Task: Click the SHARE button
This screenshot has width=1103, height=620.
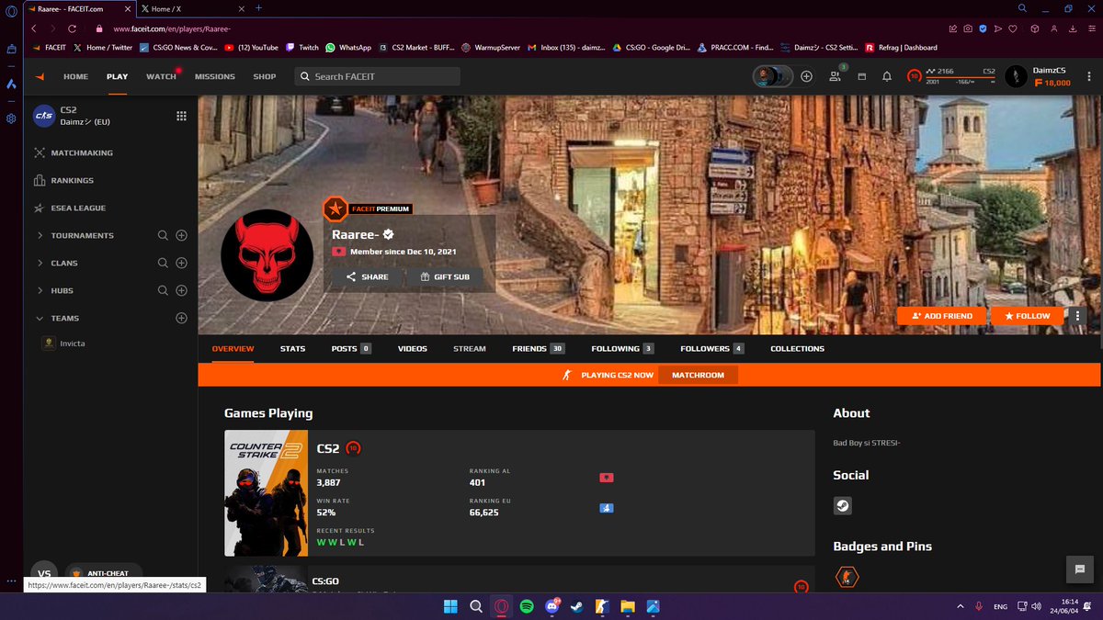Action: point(367,276)
